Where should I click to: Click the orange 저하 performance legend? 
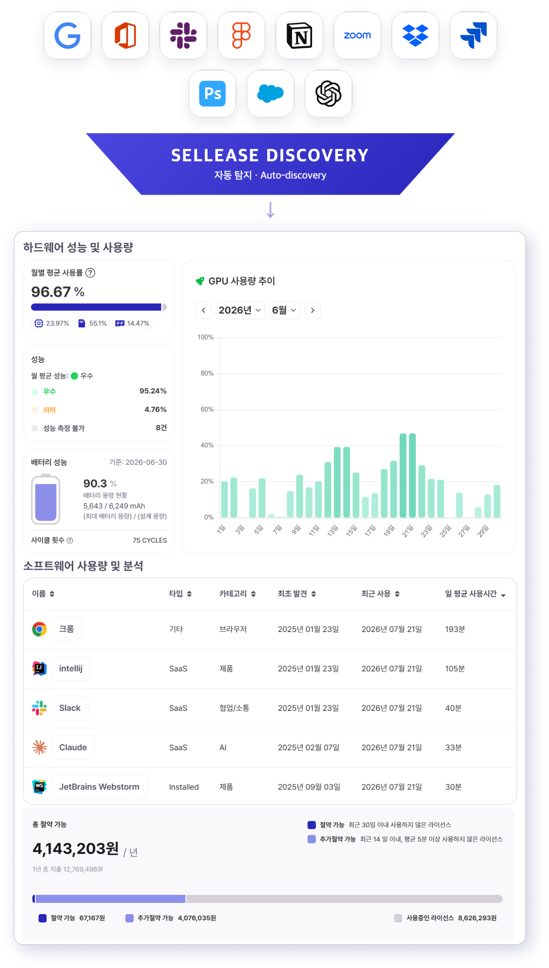(44, 410)
